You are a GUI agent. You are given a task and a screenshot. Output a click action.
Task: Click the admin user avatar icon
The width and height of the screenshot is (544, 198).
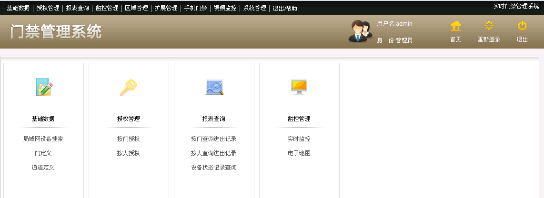pos(360,31)
